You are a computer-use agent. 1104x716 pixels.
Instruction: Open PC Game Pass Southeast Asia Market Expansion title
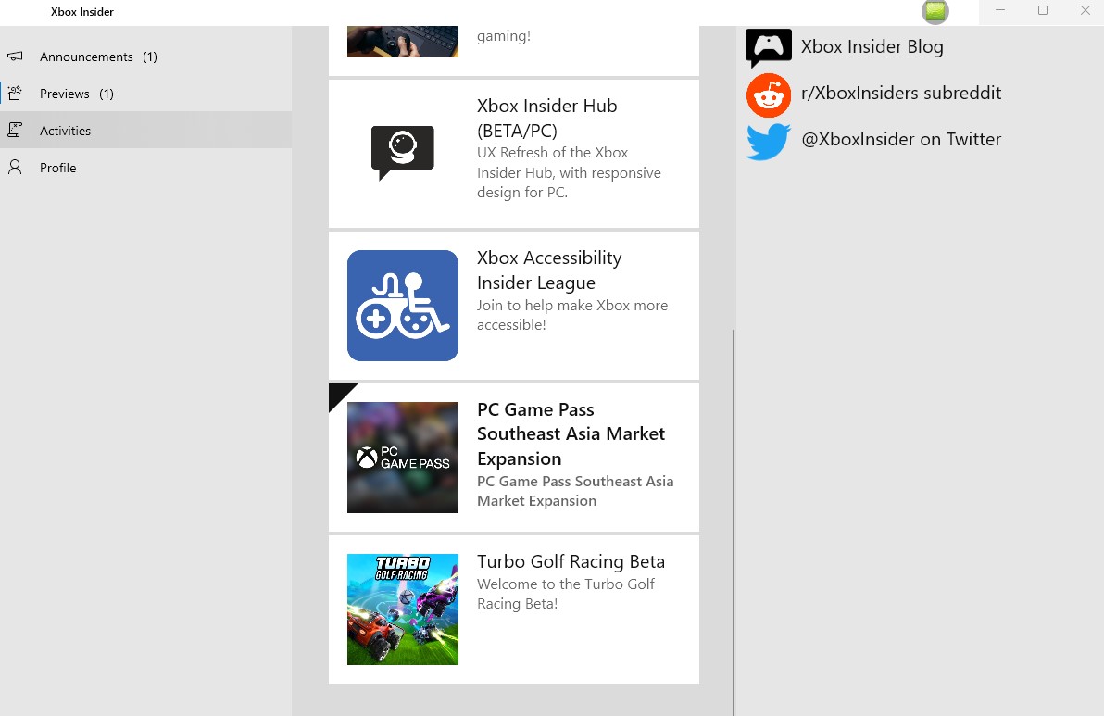(x=571, y=434)
